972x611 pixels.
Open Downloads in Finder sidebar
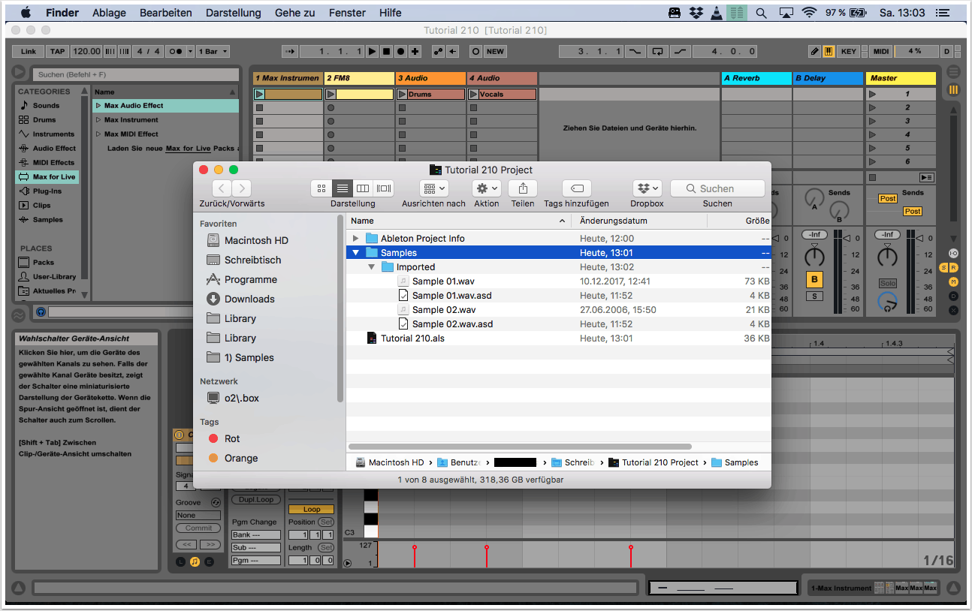click(249, 299)
